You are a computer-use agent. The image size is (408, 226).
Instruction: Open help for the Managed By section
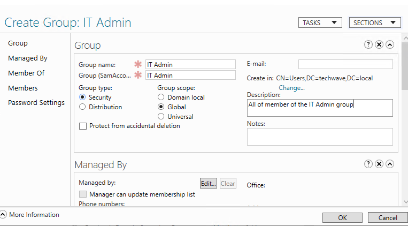tap(368, 164)
